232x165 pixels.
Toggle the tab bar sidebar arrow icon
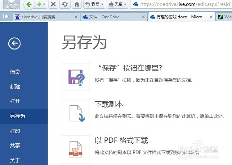click(x=6, y=17)
